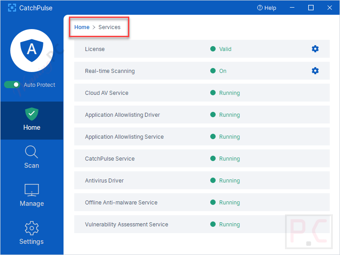340x255 pixels.
Task: Open the Settings tab label
Action: pyautogui.click(x=31, y=242)
